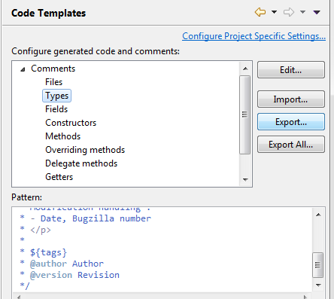Select the Fields tree item
This screenshot has width=334, height=299.
[x=56, y=109]
